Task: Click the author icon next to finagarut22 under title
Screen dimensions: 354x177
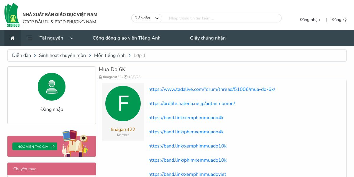Action: point(101,77)
